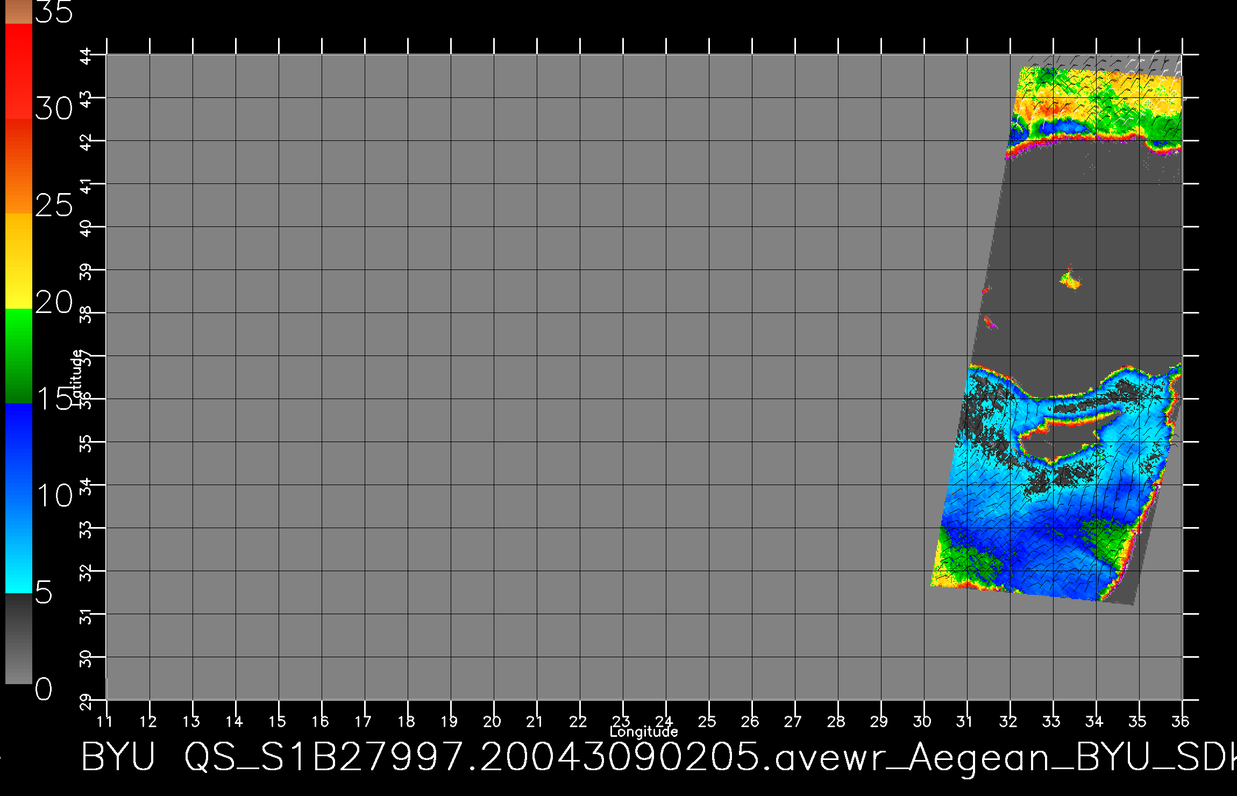Viewport: 1237px width, 796px height.
Task: Click latitude tick label "29"
Action: tap(87, 701)
